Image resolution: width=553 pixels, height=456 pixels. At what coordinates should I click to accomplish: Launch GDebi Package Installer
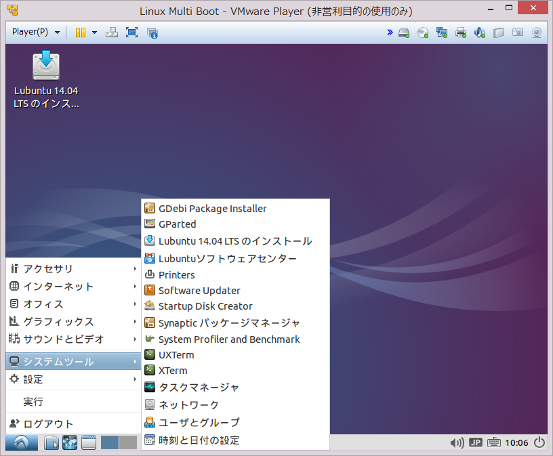[235, 209]
